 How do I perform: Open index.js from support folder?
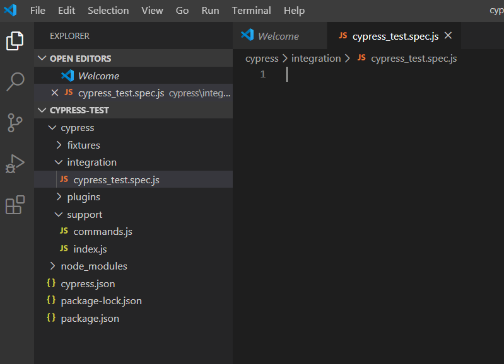point(133,249)
